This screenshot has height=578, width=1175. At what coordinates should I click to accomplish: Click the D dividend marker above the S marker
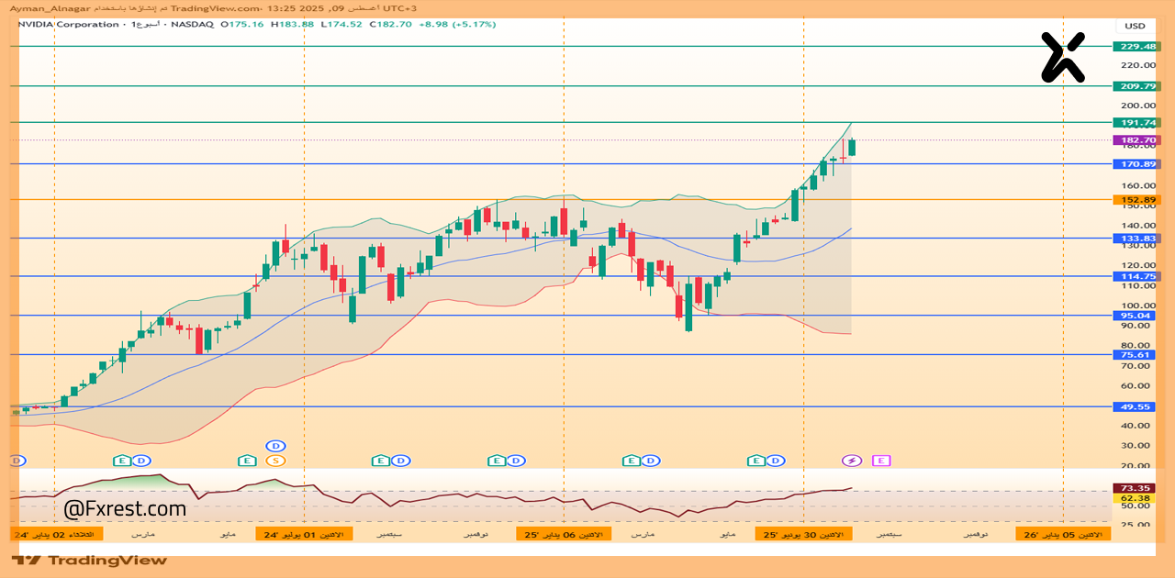275,446
